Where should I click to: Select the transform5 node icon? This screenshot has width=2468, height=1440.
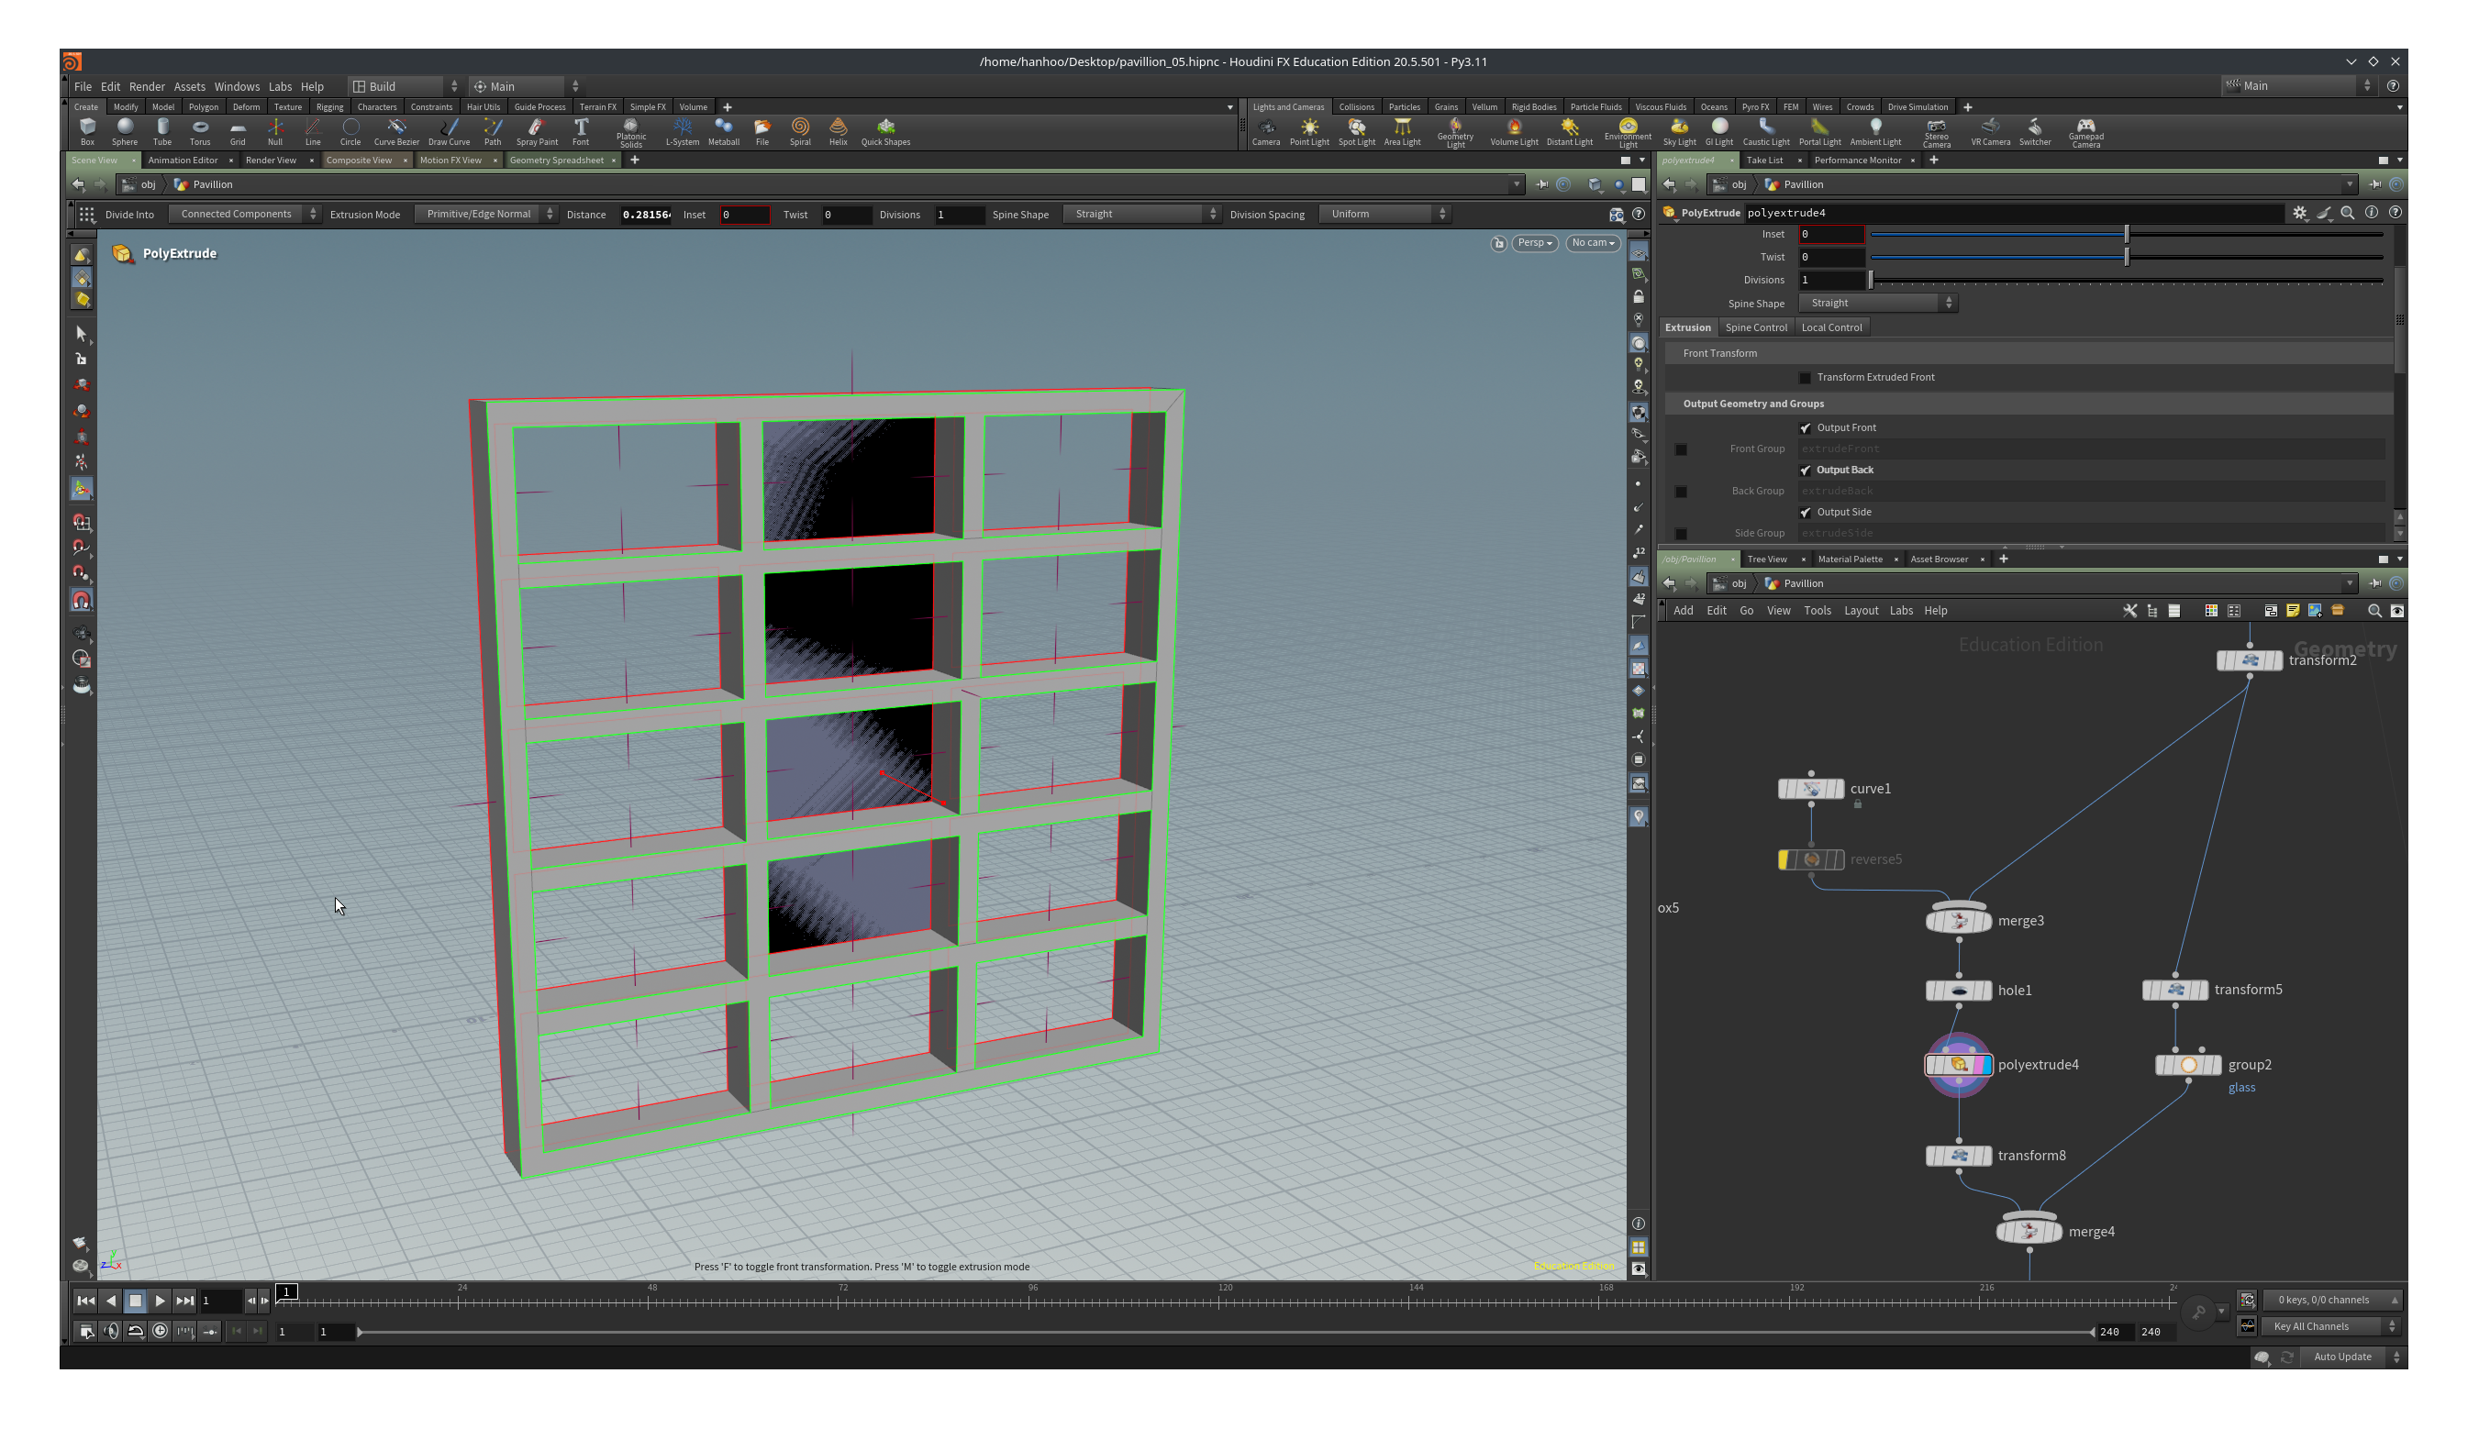(2176, 989)
